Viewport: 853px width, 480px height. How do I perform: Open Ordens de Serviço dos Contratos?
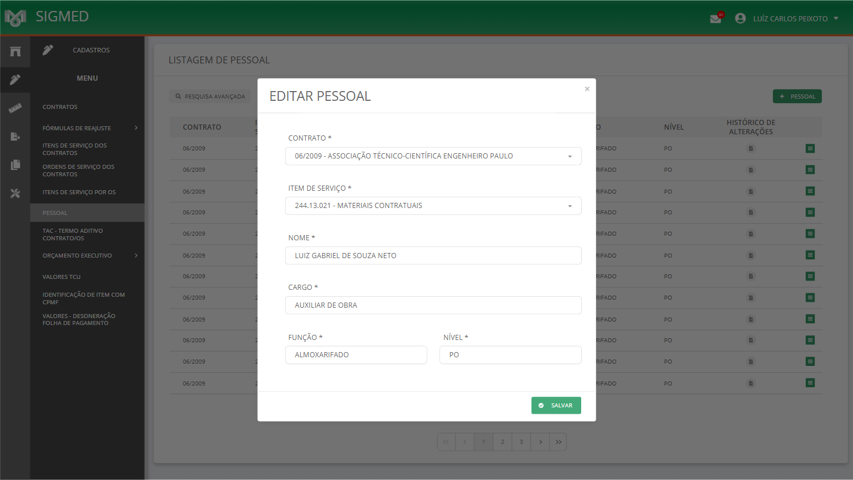[78, 171]
